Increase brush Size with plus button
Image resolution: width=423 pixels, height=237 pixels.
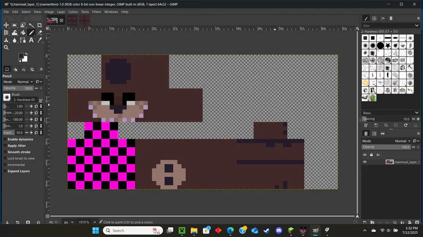click(x=31, y=106)
